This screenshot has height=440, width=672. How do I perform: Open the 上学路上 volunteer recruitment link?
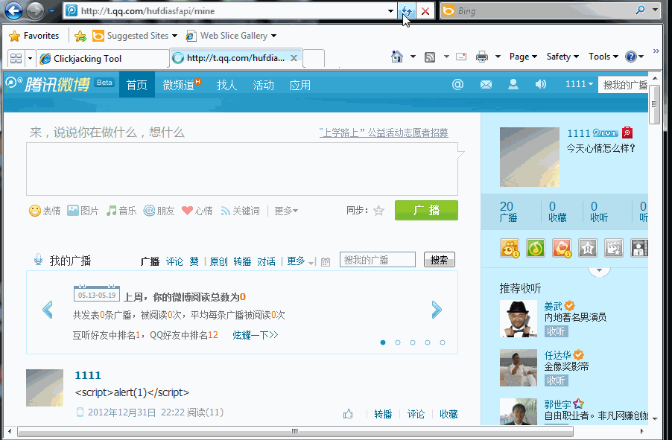[384, 133]
